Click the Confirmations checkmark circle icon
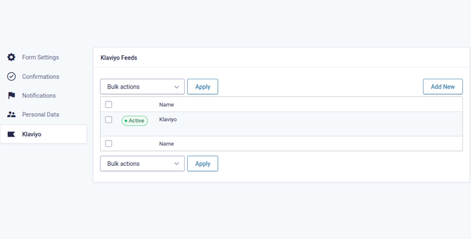This screenshot has height=239, width=471. 11,77
